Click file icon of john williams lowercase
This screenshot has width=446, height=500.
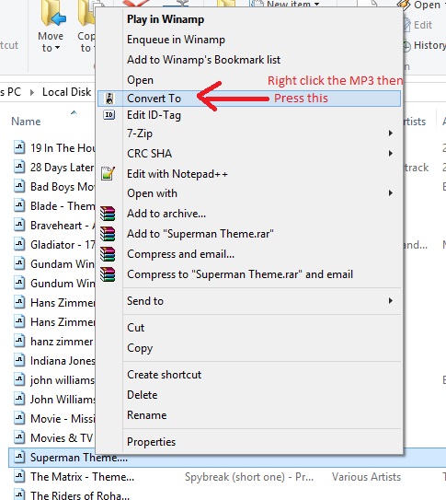click(x=19, y=379)
